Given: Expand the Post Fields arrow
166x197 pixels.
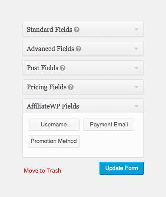Looking at the screenshot, I should (x=136, y=68).
